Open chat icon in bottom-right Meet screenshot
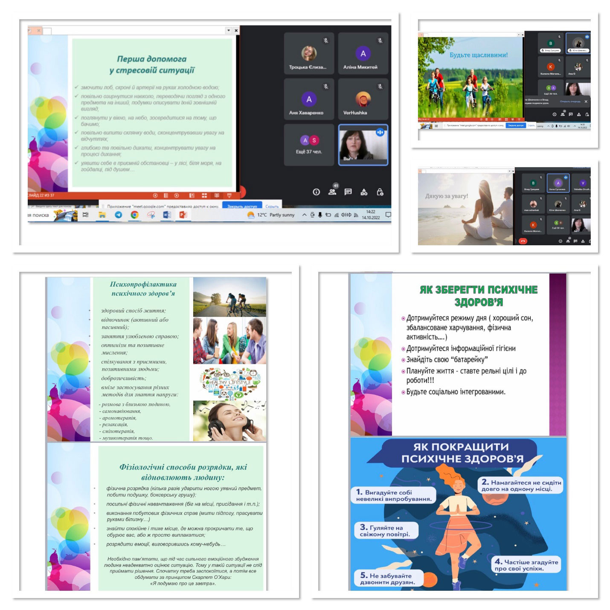This screenshot has width=610, height=610. click(x=575, y=241)
